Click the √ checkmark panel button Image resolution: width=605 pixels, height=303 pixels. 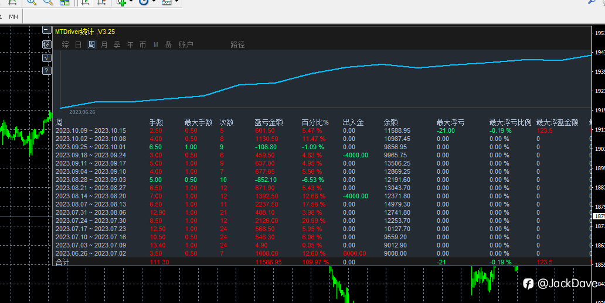pos(46,58)
